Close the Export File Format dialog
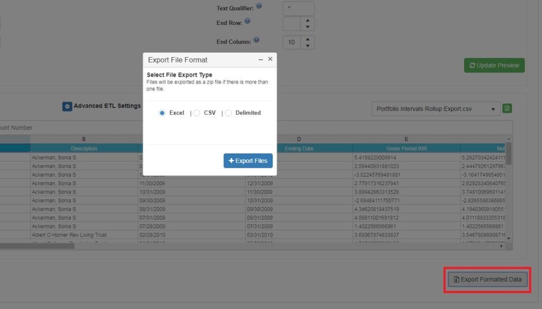The height and width of the screenshot is (309, 542). point(270,59)
